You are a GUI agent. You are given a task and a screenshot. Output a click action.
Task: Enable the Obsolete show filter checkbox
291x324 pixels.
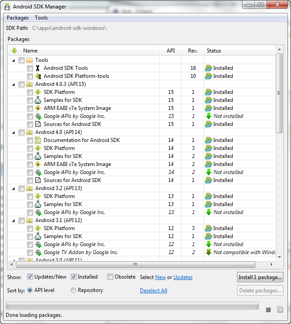coord(111,277)
